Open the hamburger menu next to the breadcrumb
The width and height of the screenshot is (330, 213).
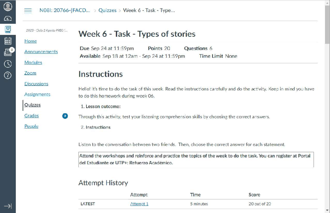tap(28, 10)
